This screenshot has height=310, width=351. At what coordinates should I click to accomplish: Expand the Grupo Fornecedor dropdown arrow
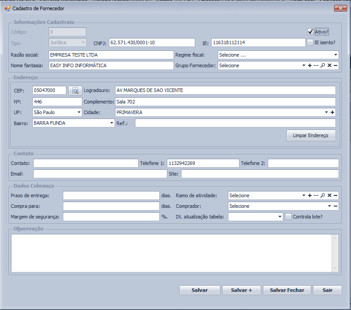[x=304, y=65]
